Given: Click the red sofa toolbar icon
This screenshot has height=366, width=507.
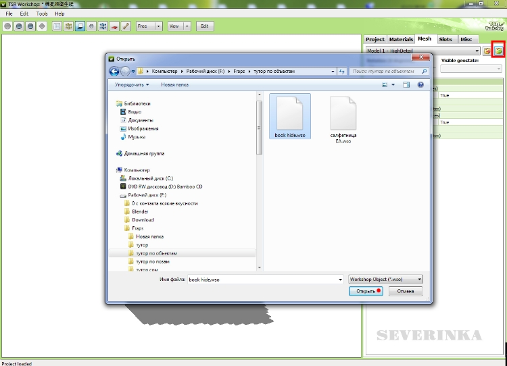Looking at the screenshot, I should [114, 26].
